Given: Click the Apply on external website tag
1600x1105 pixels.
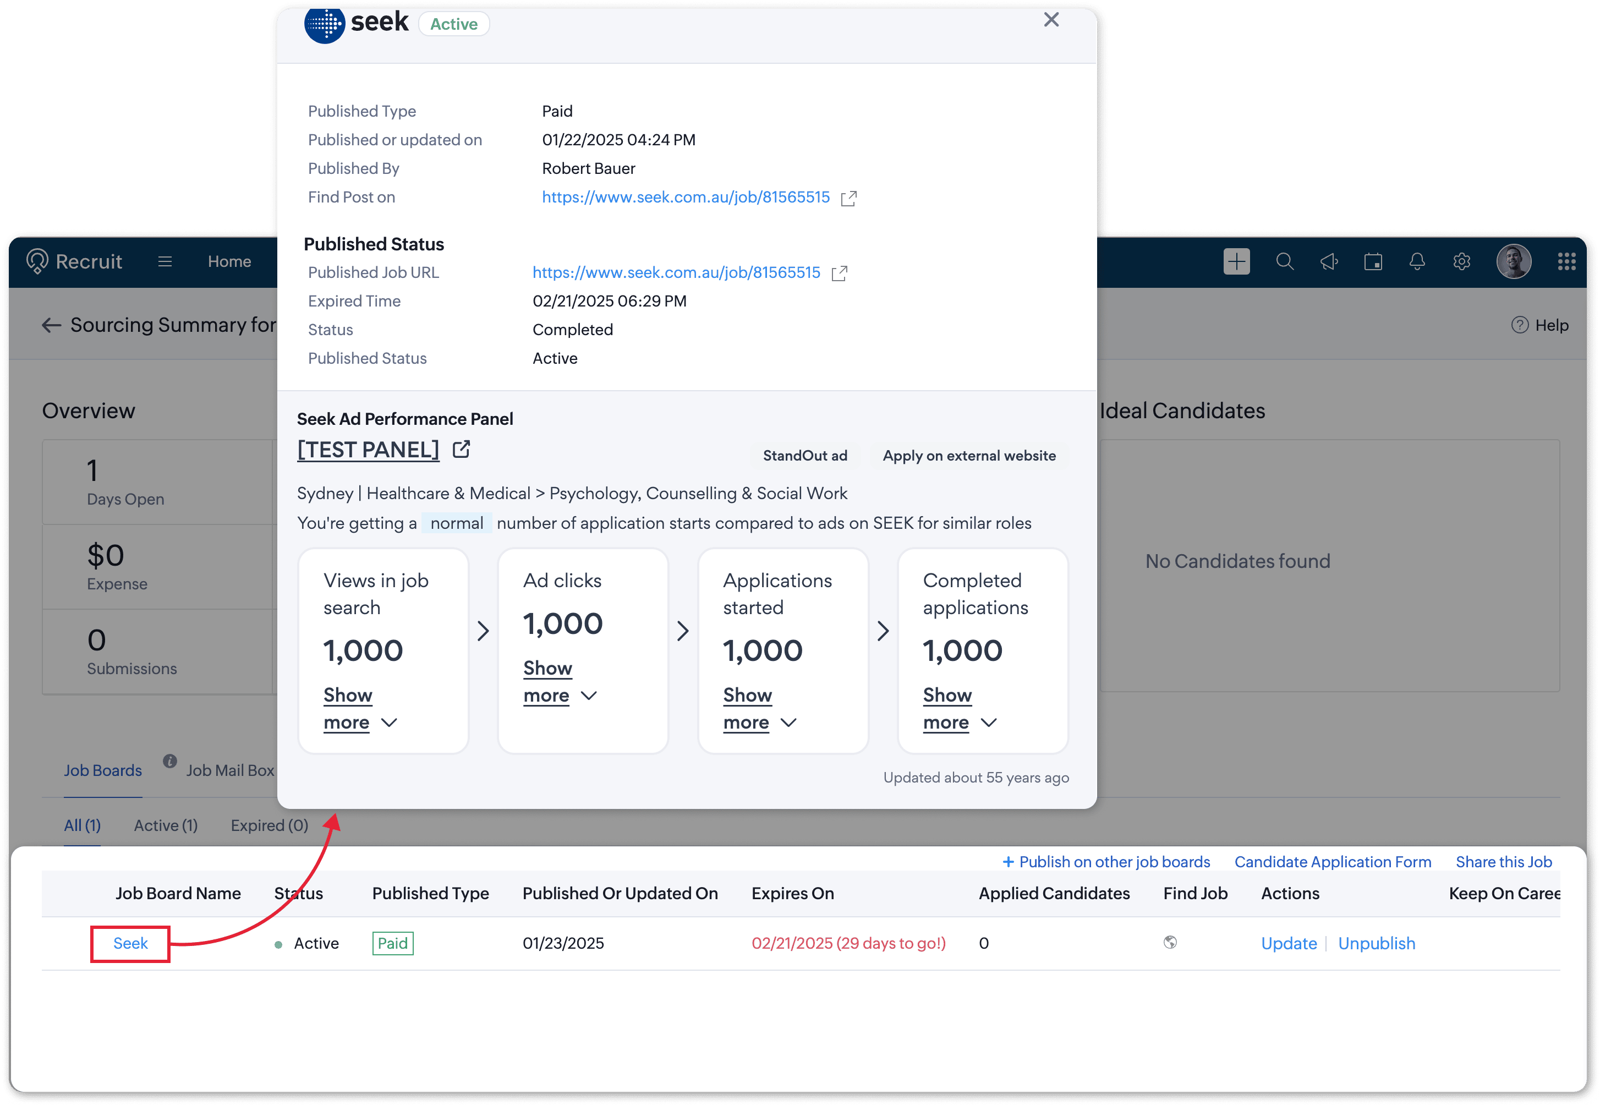Looking at the screenshot, I should (969, 456).
